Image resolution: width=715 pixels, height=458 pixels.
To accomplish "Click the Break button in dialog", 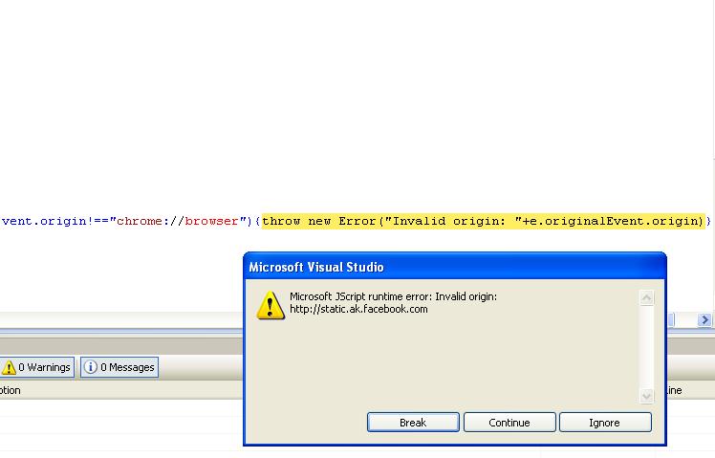I will [413, 423].
